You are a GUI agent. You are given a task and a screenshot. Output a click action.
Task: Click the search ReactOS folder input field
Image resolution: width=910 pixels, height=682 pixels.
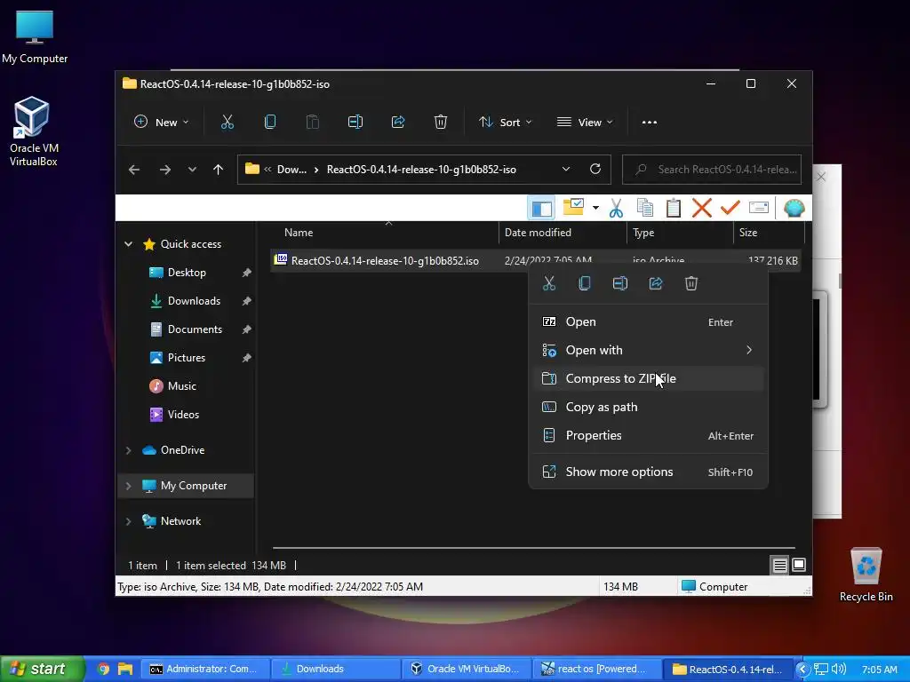pyautogui.click(x=712, y=170)
